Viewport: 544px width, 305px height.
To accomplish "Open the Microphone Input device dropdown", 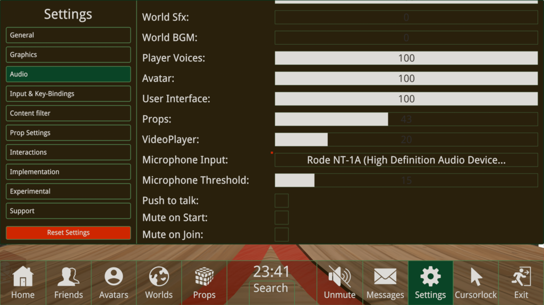I will pos(406,160).
